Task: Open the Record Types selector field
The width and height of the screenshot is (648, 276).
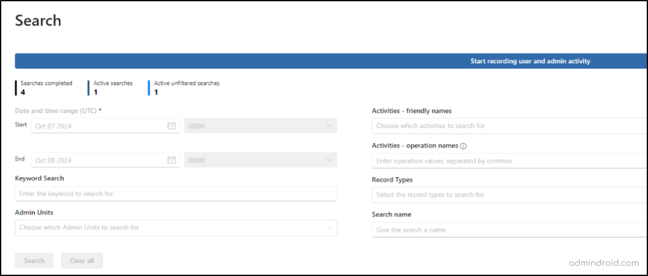Action: pyautogui.click(x=509, y=195)
